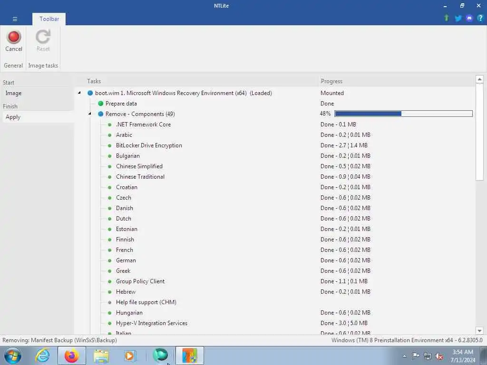
Task: Open the Help question mark icon
Action: pyautogui.click(x=480, y=18)
